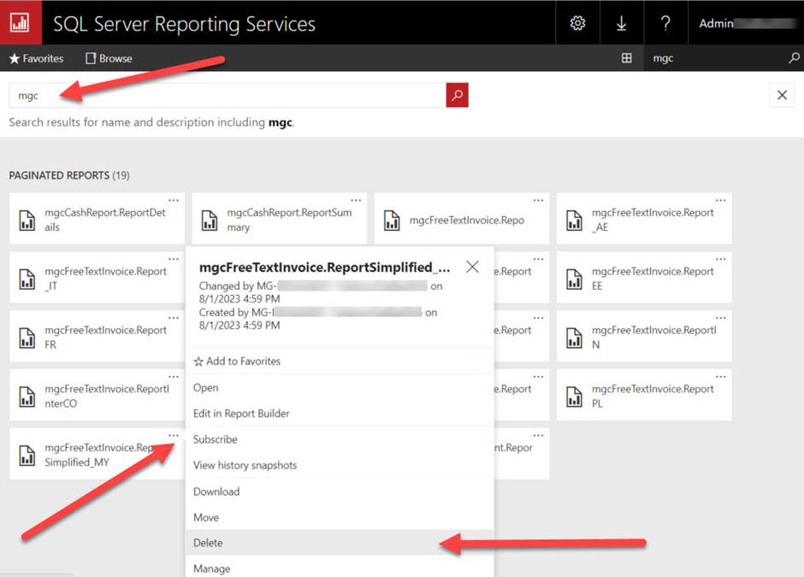Open mgcFreeTextInvoice.Repo report tile
This screenshot has width=804, height=577.
462,219
